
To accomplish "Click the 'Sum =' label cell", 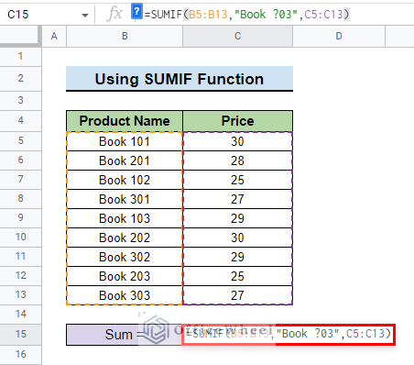I will point(124,335).
